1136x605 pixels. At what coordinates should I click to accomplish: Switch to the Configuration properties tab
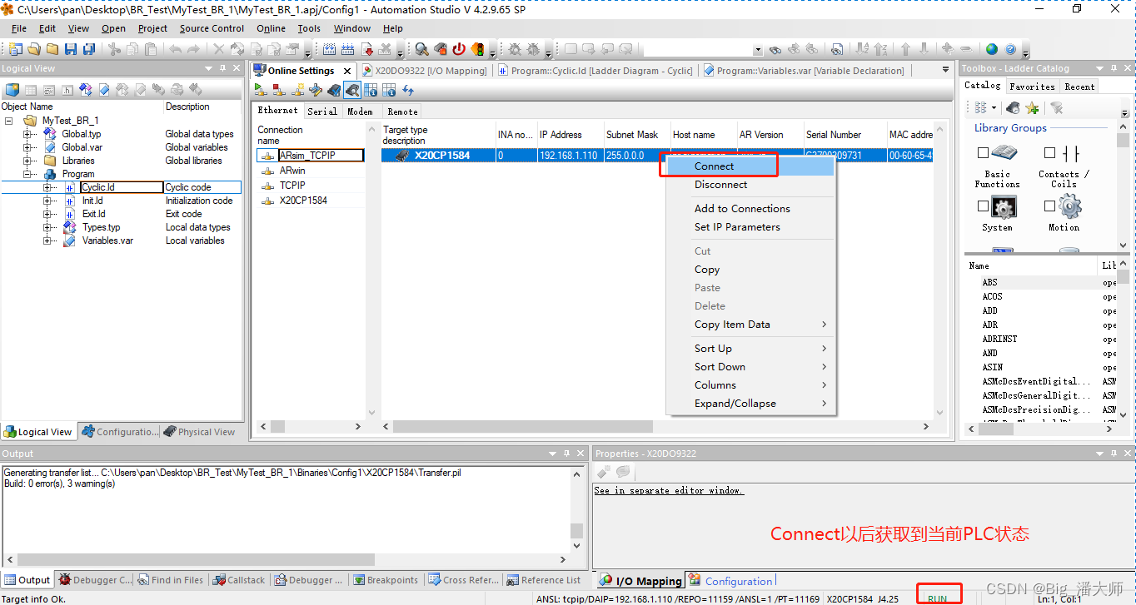point(731,581)
